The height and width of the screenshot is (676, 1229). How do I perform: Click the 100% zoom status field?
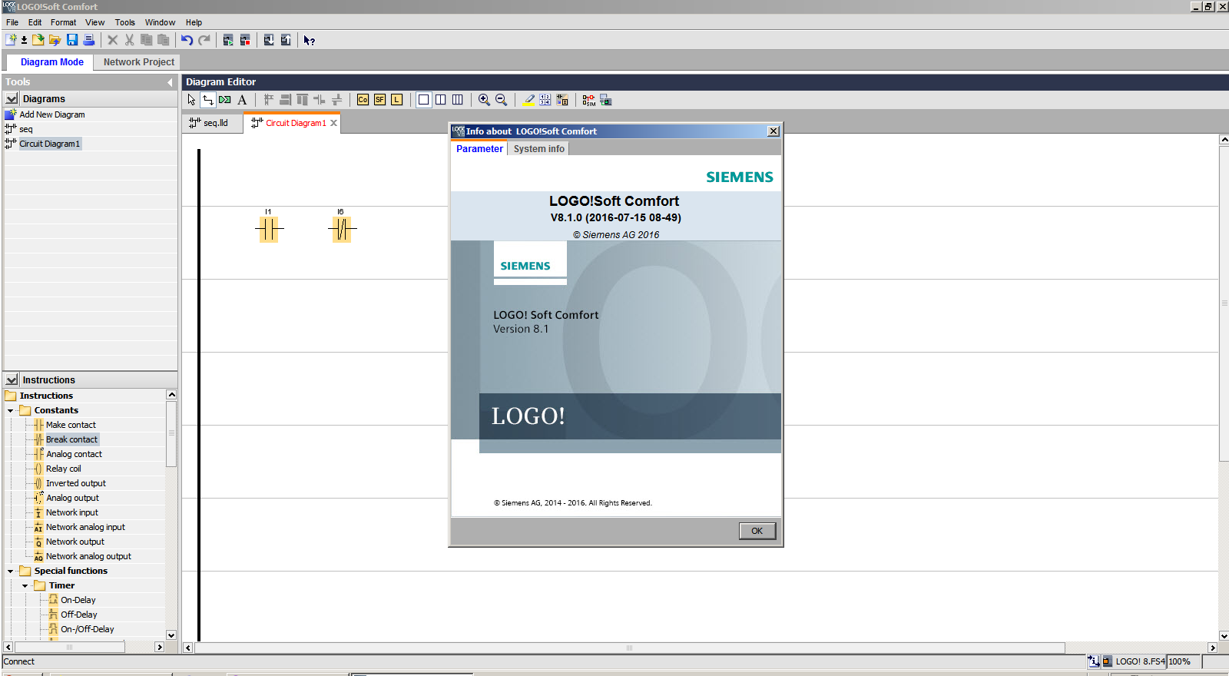1182,661
